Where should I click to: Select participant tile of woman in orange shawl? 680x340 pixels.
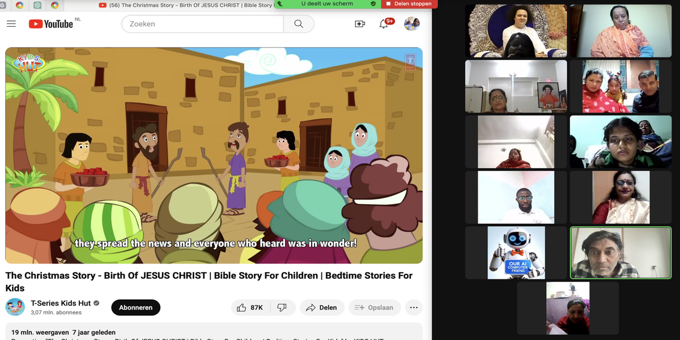click(x=620, y=31)
